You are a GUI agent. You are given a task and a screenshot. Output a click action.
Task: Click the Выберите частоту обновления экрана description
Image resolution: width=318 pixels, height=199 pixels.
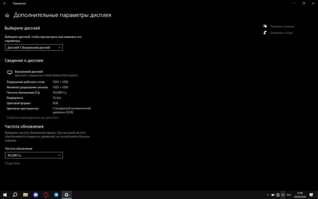pos(47,137)
